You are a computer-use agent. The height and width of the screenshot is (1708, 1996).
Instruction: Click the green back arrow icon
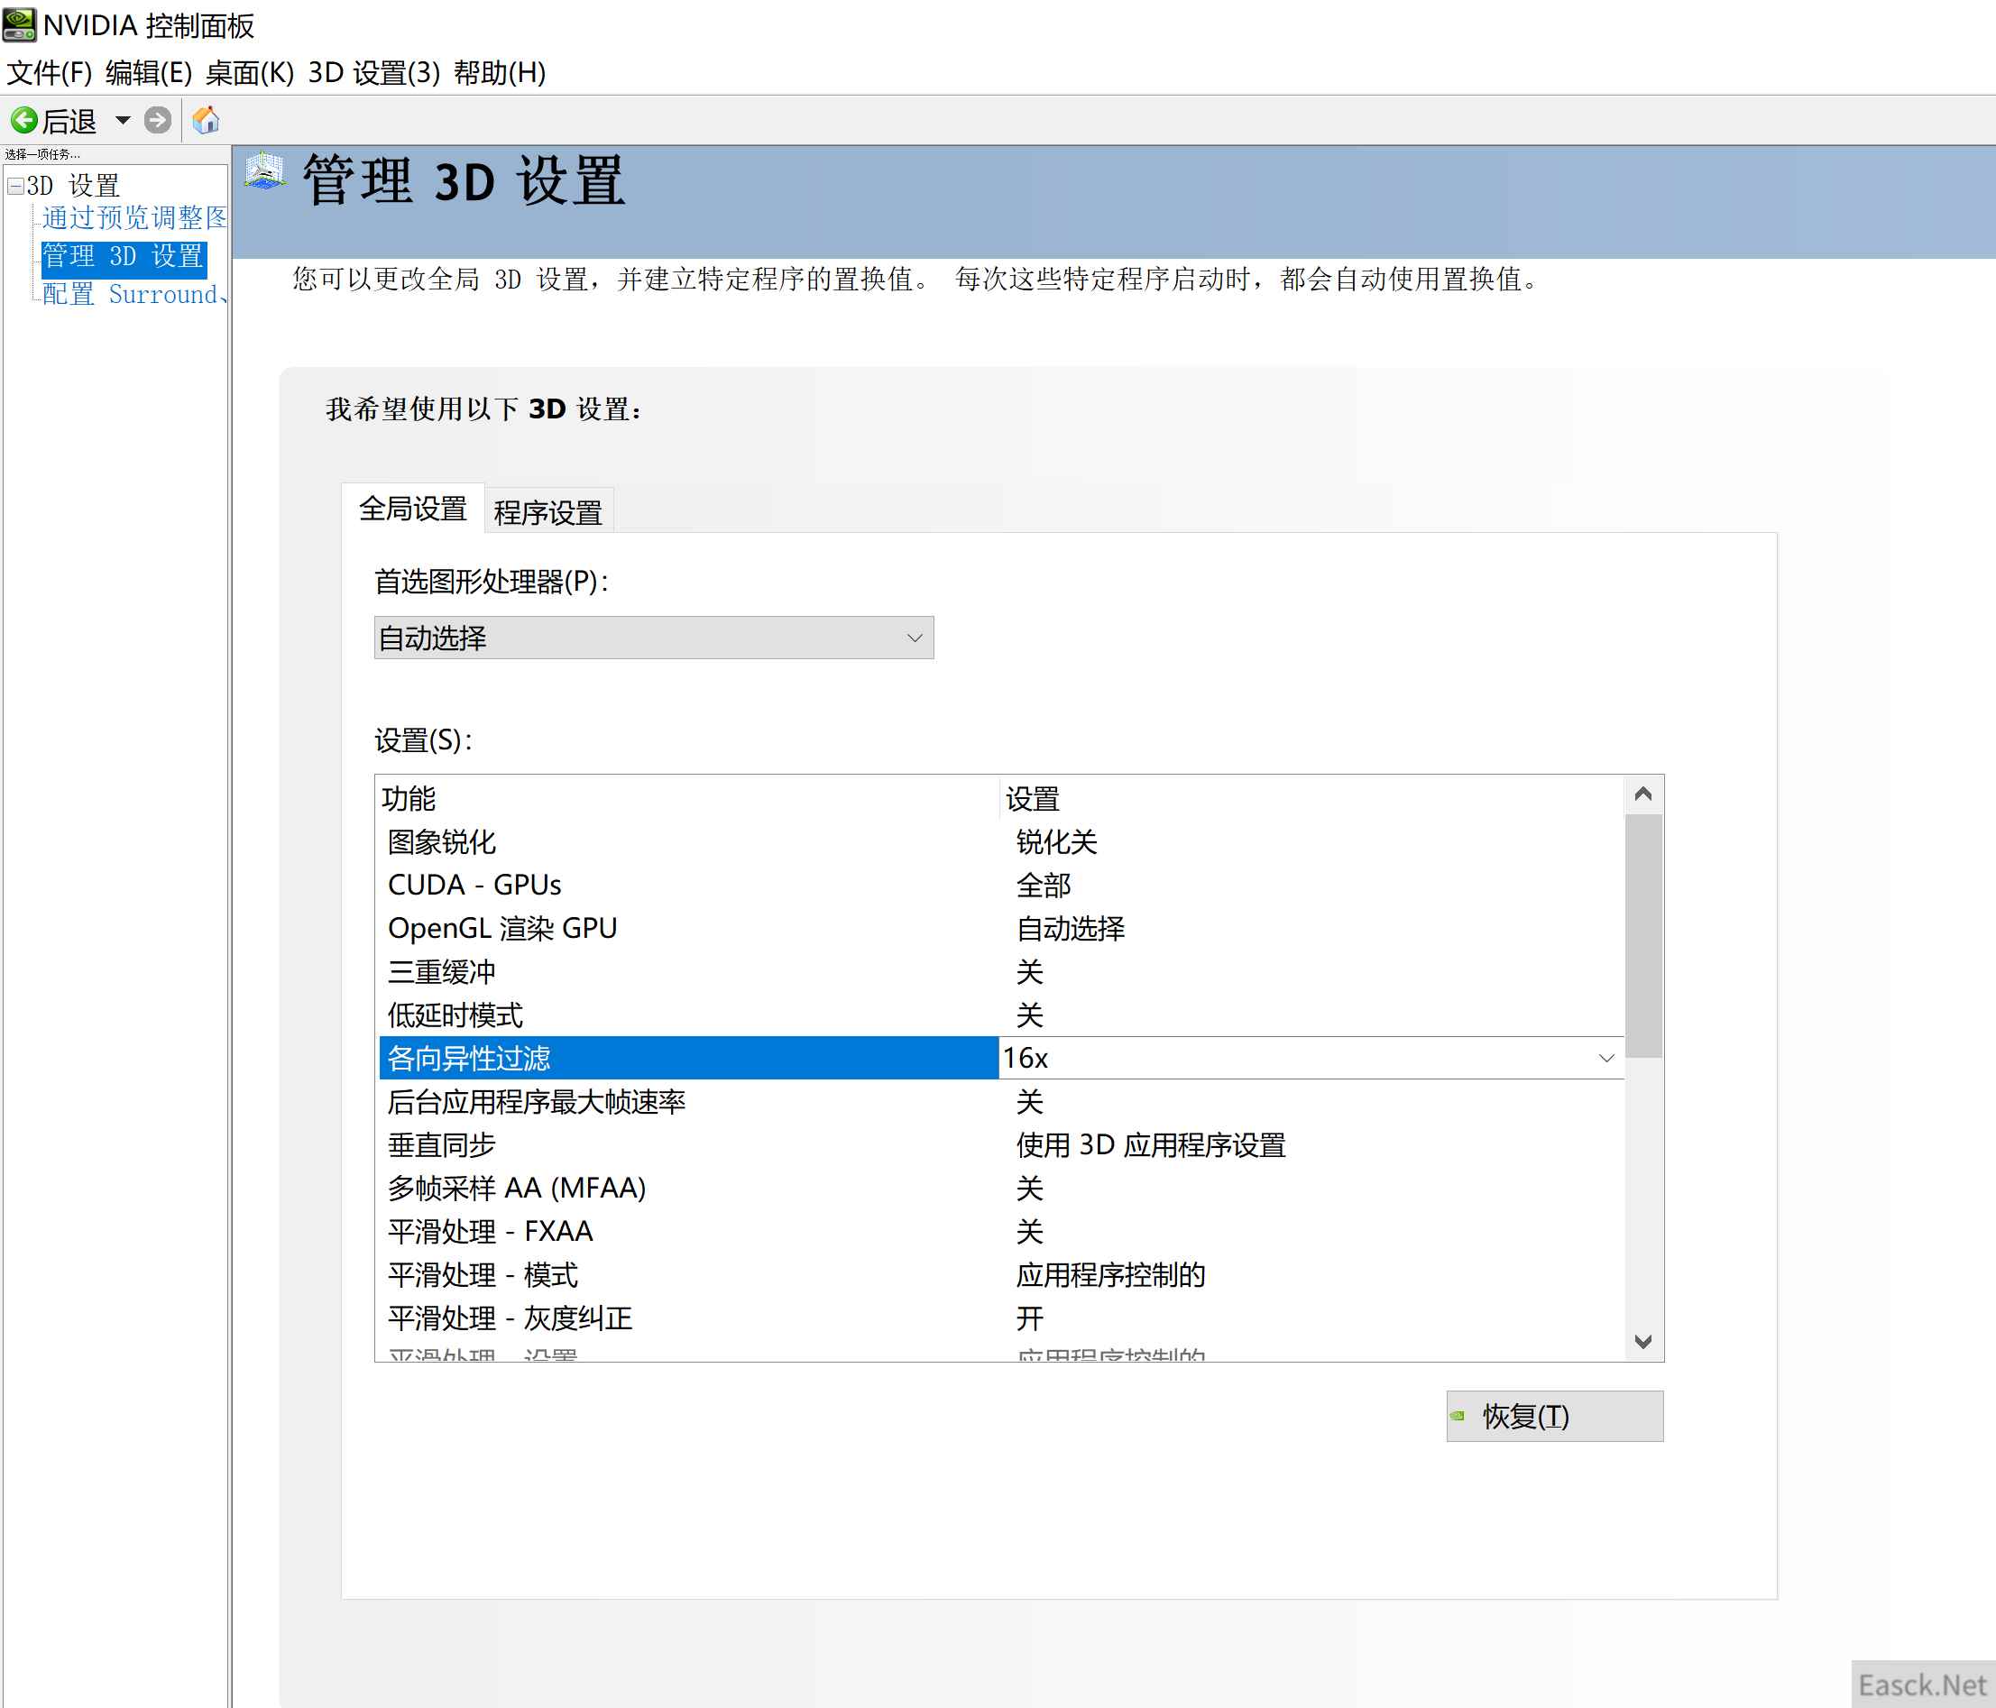click(x=23, y=121)
